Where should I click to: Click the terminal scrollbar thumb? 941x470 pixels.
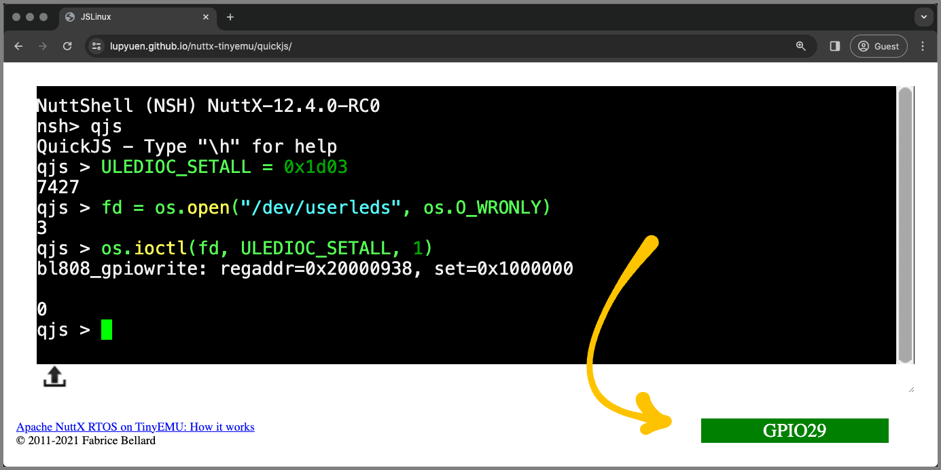point(905,225)
